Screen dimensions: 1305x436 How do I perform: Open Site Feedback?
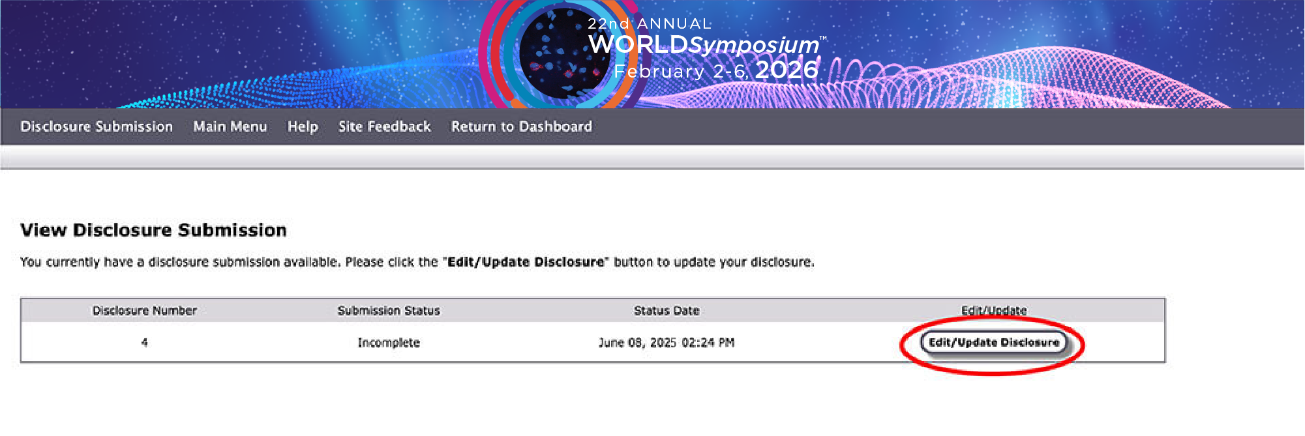384,126
